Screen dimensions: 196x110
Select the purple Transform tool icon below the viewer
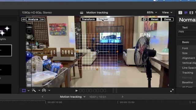(24, 90)
